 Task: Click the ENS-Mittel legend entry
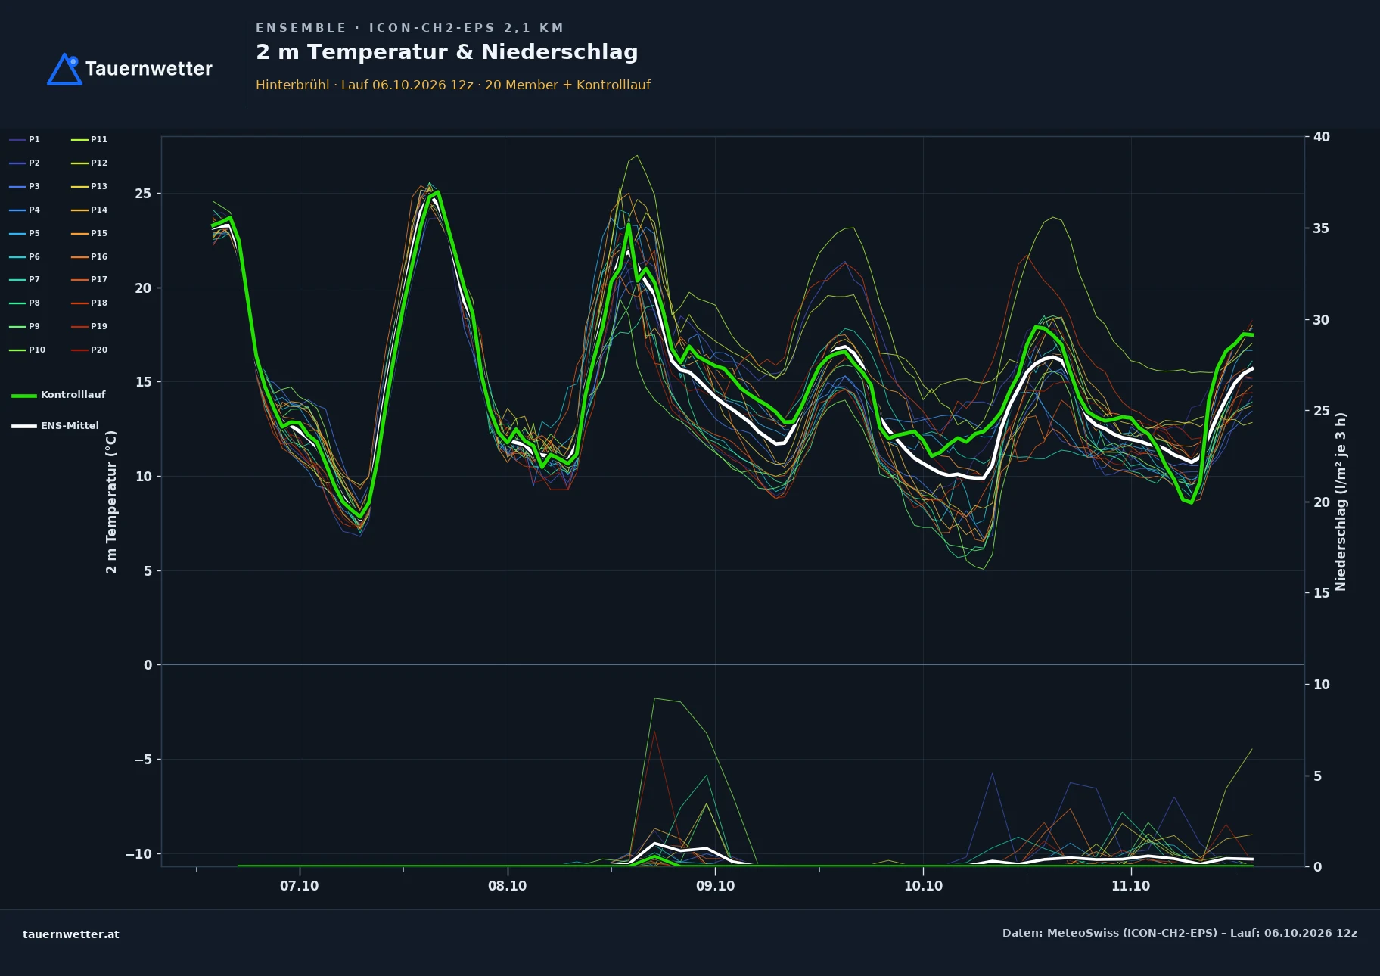(55, 426)
